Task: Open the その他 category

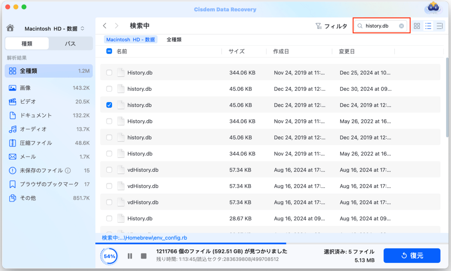Action: pos(48,198)
